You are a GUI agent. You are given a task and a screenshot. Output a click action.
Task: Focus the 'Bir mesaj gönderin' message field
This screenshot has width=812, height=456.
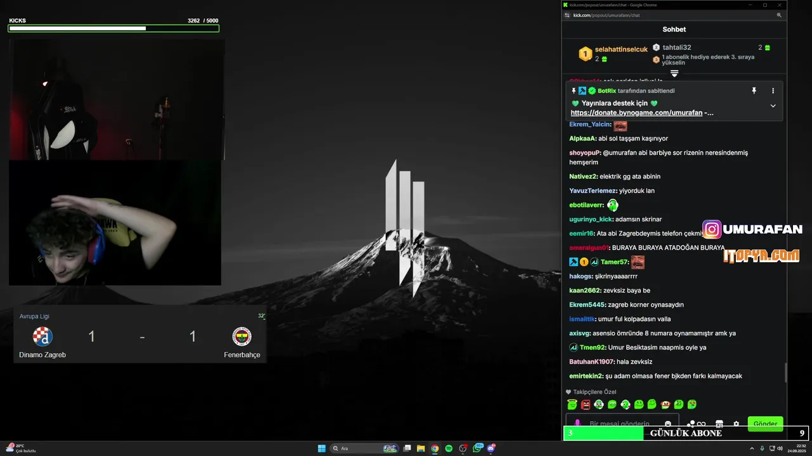click(622, 423)
